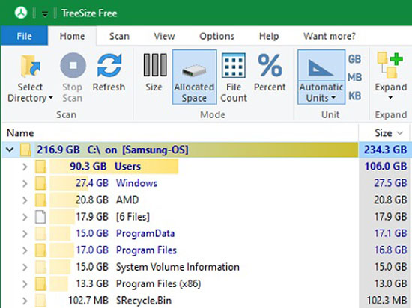Switch to Size mode icon
The height and width of the screenshot is (308, 412).
point(155,65)
